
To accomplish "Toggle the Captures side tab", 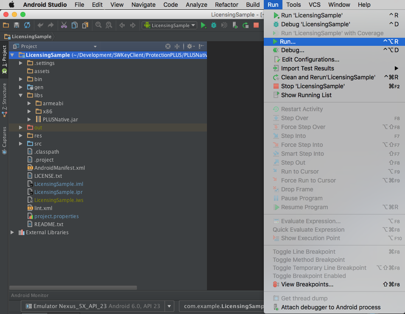I will tap(4, 140).
